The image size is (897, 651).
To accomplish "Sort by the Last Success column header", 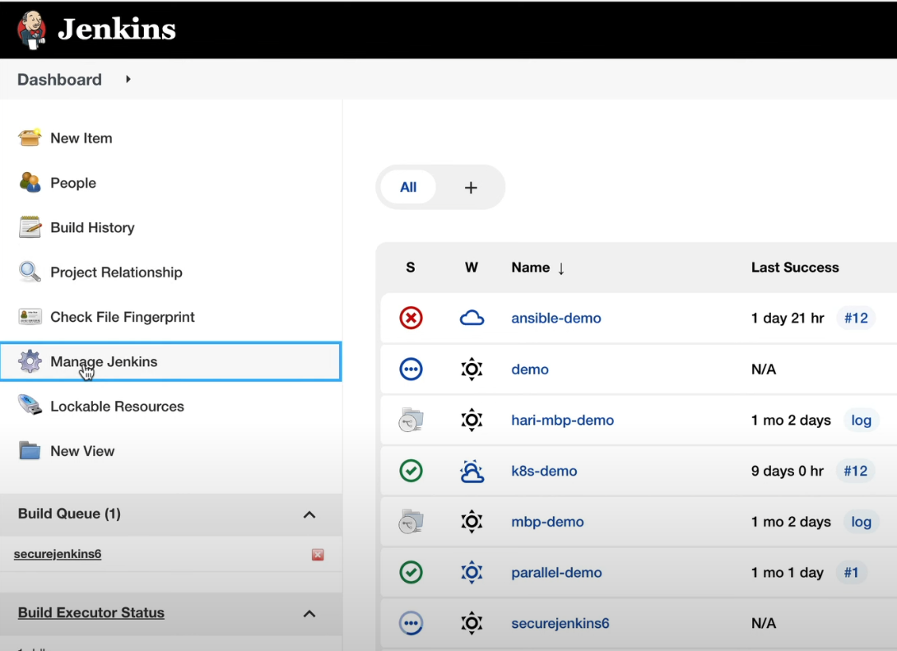I will pos(795,267).
